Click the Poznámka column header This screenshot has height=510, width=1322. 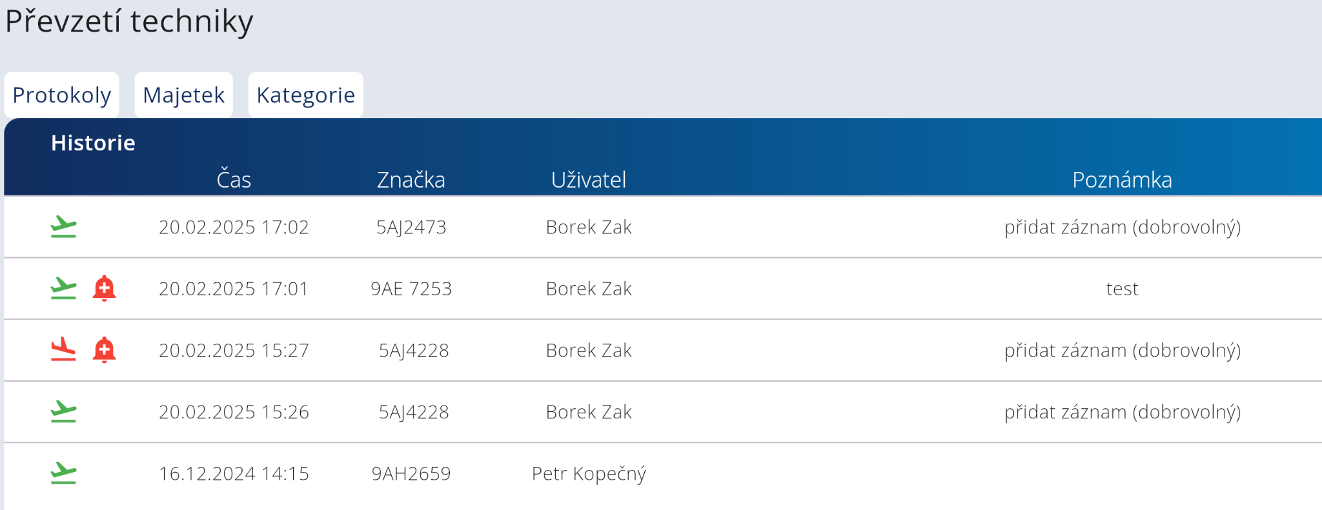click(1122, 179)
